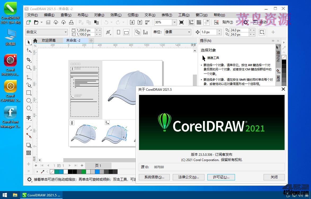
Task: Select the Zoom tool in the toolbox
Action: (29, 66)
